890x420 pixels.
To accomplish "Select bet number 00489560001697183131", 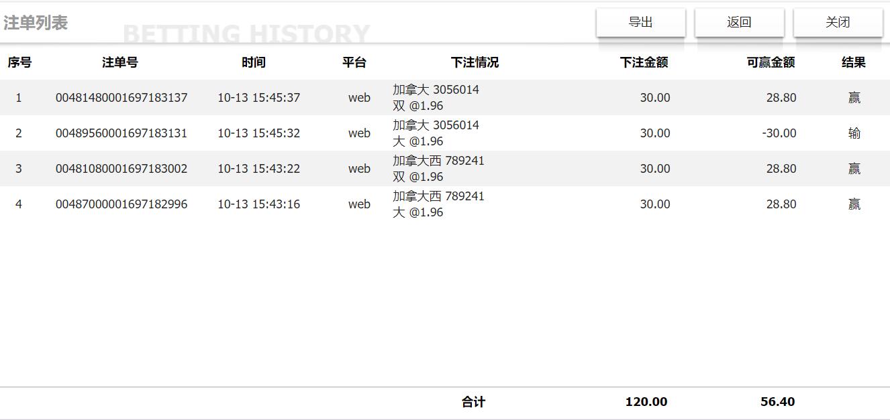I will 121,133.
